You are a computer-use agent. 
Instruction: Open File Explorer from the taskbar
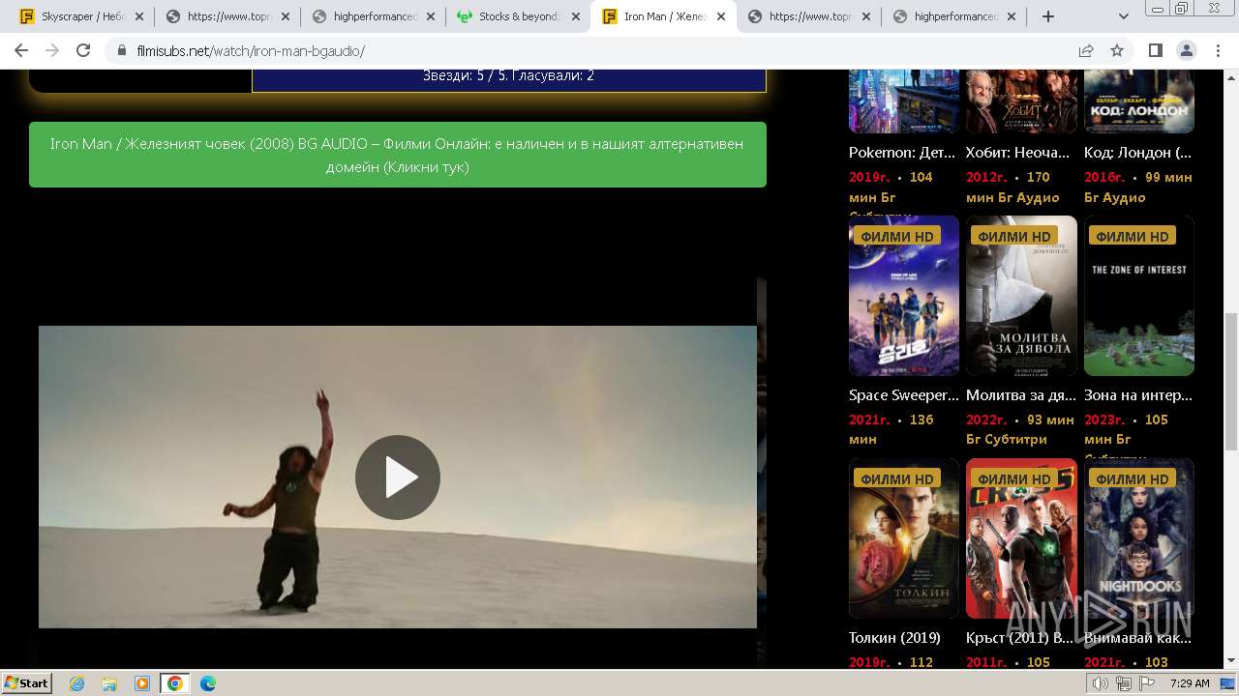(109, 683)
